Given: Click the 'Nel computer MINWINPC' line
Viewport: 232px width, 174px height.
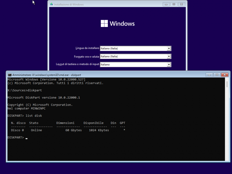Looking at the screenshot, I should click(x=26, y=108).
